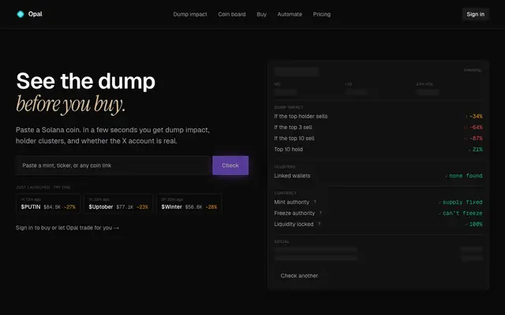Focus the paste mint or ticker input
The width and height of the screenshot is (505, 315).
pos(113,165)
